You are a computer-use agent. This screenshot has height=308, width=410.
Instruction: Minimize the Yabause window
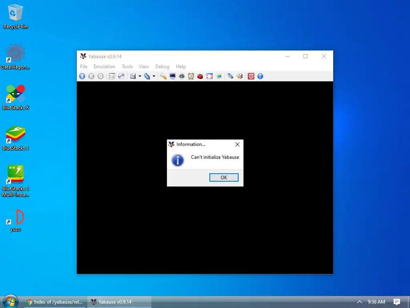pos(287,56)
